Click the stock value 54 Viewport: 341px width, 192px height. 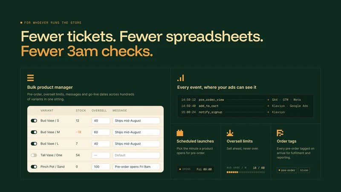[x=78, y=155]
